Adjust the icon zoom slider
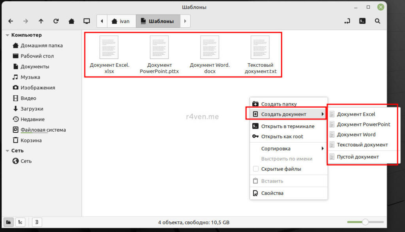The width and height of the screenshot is (405, 232). 365,222
